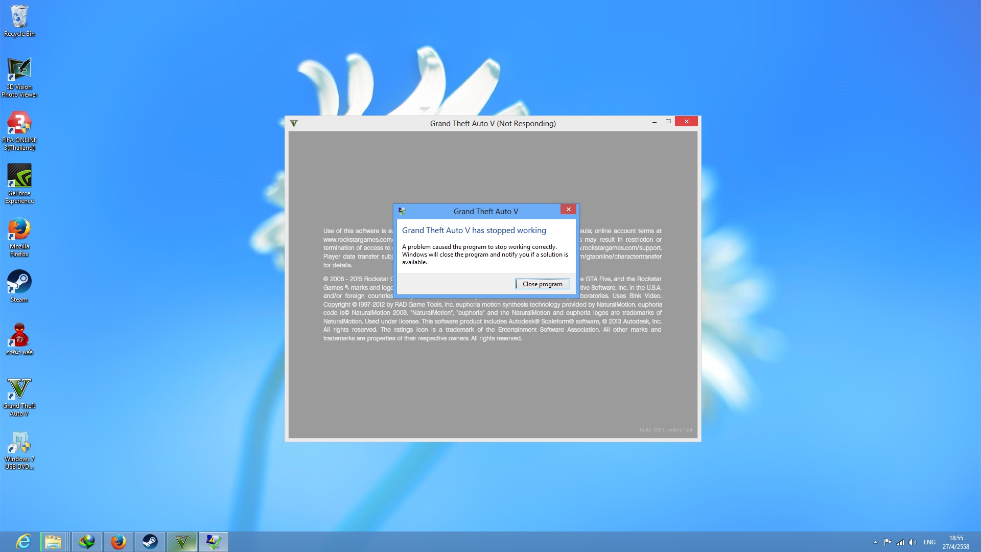Open the volume speaker tray icon

coord(913,542)
